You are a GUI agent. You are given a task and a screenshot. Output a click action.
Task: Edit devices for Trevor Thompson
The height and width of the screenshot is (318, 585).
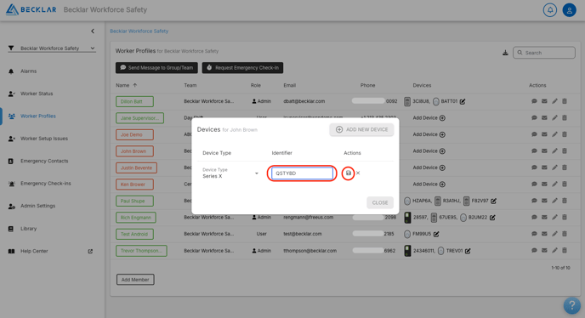(468, 251)
